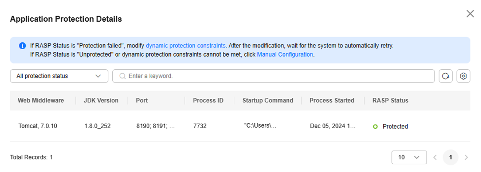This screenshot has height=172, width=481.
Task: Open the All protection status dropdown
Action: tap(59, 76)
